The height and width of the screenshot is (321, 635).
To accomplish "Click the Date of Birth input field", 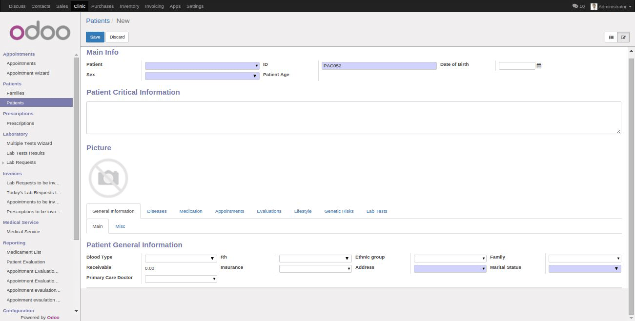I will tap(517, 66).
